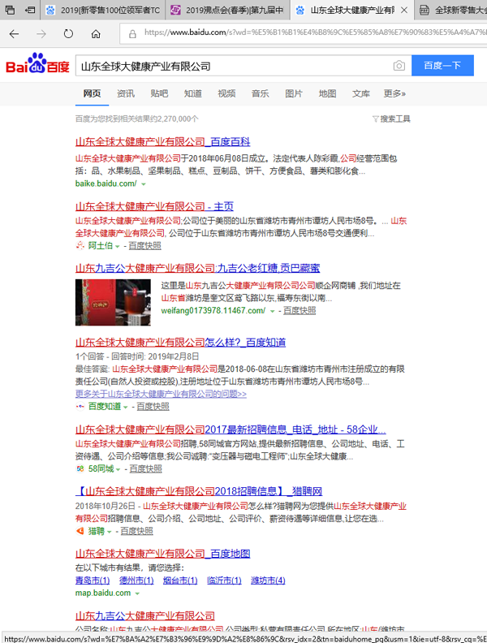Expand dropdown arrow next to baike.baidu.com/
Screen dimensions: 487x643
pos(144,184)
